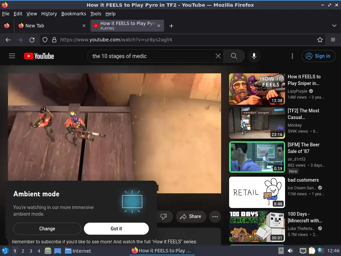341x256 pixels.
Task: Select the How it FEELS to Play Pyro tab
Action: pyautogui.click(x=128, y=26)
